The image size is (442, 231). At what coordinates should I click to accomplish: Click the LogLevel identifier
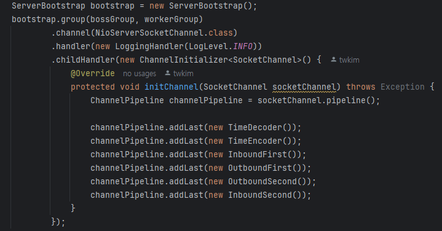coord(208,47)
